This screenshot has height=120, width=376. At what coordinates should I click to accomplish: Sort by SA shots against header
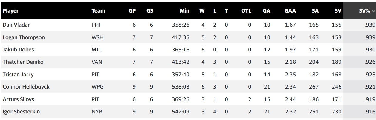click(315, 11)
